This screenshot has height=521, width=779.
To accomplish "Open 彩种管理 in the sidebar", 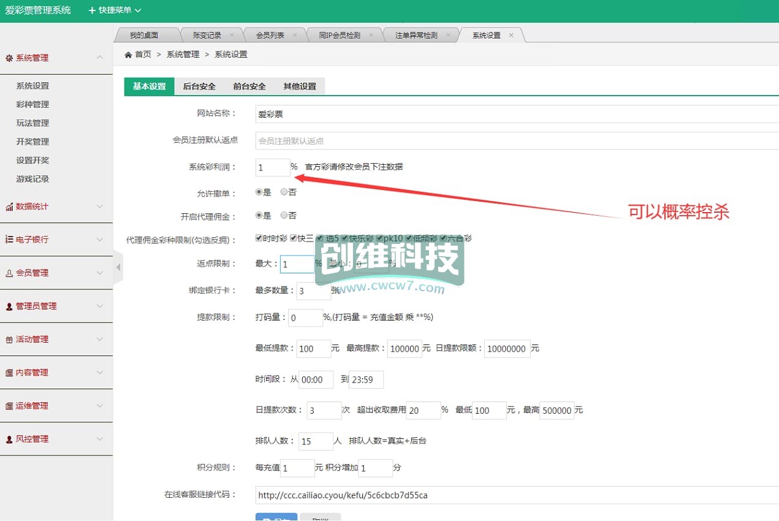I will (x=32, y=105).
